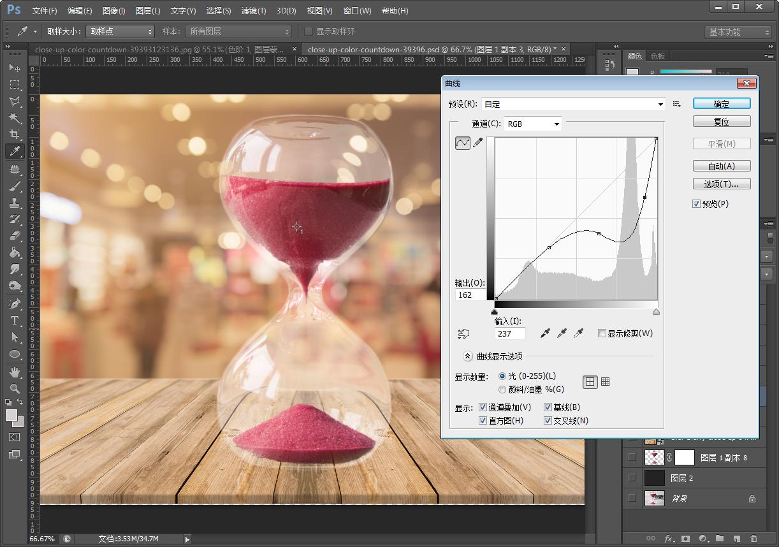Image resolution: width=779 pixels, height=547 pixels.
Task: Open the 预设 preset dropdown
Action: (x=573, y=104)
